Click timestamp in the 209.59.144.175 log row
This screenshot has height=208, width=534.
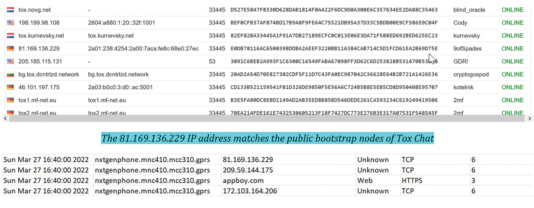(x=46, y=170)
